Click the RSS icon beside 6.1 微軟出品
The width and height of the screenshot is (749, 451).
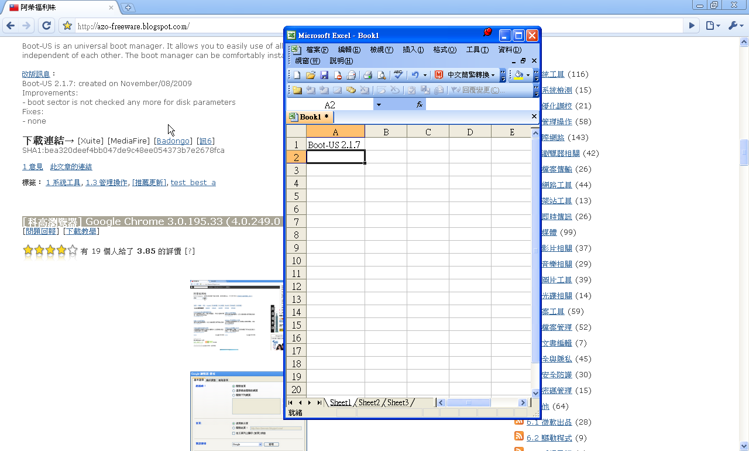(x=519, y=421)
